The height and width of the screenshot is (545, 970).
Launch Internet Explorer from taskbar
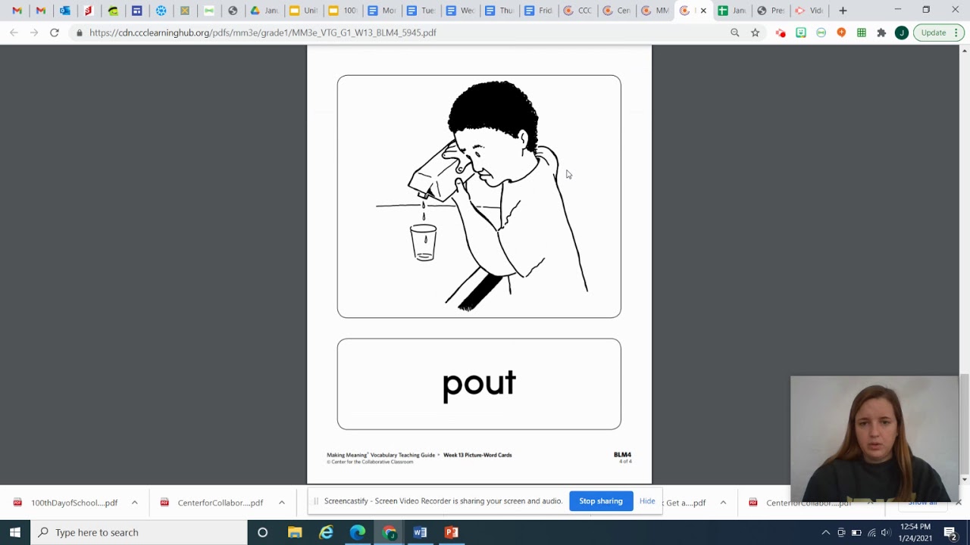click(326, 532)
